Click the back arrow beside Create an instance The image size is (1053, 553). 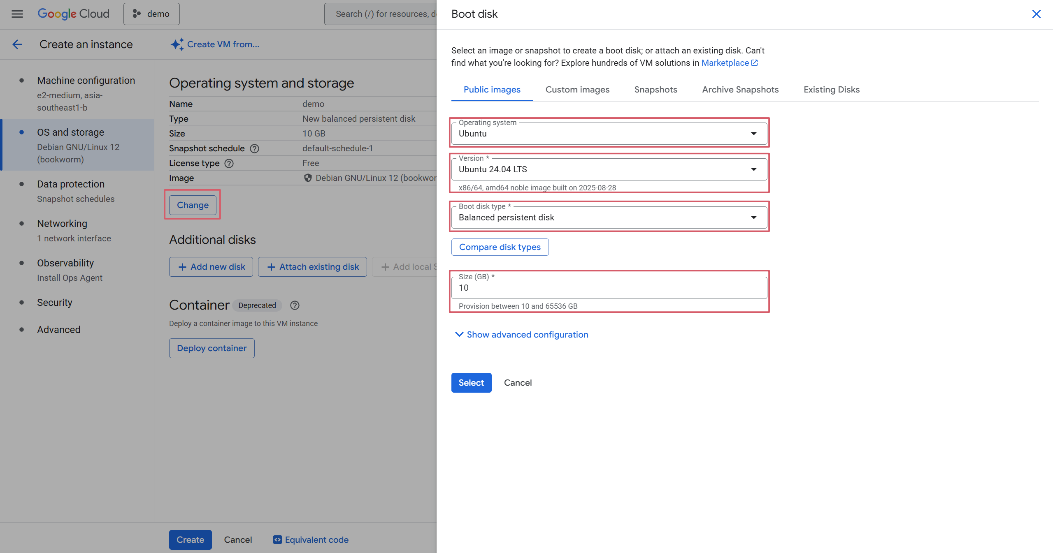coord(17,44)
